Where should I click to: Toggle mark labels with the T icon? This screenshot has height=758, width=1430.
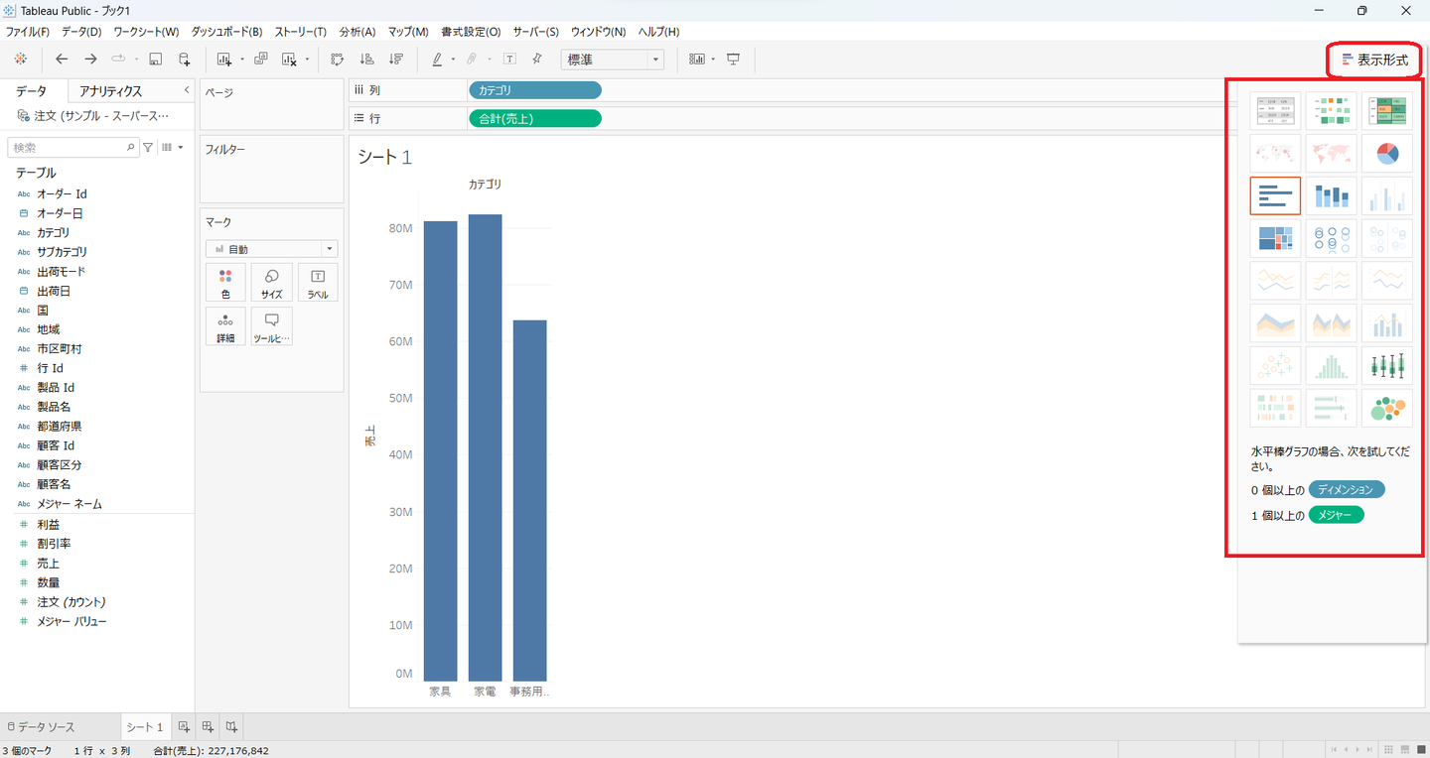coord(509,60)
